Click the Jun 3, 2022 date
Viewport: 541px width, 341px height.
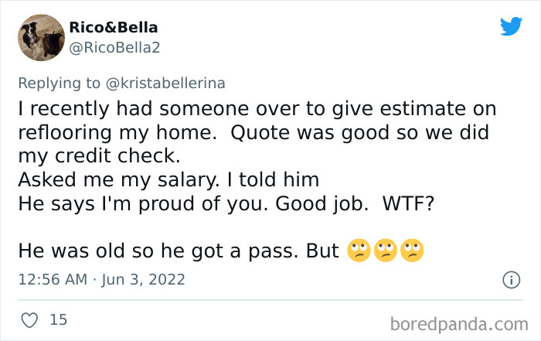(143, 279)
